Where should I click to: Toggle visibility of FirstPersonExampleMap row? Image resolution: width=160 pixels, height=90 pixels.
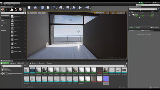(129, 13)
